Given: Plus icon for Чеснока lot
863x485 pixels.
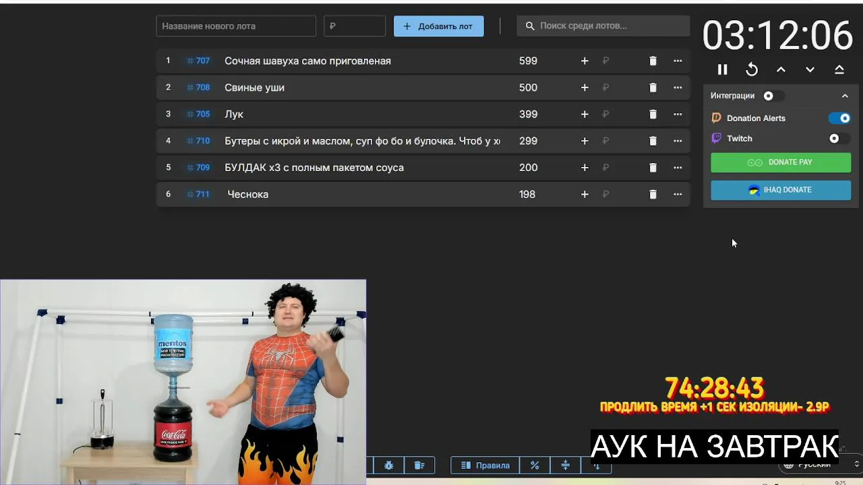Looking at the screenshot, I should point(585,194).
